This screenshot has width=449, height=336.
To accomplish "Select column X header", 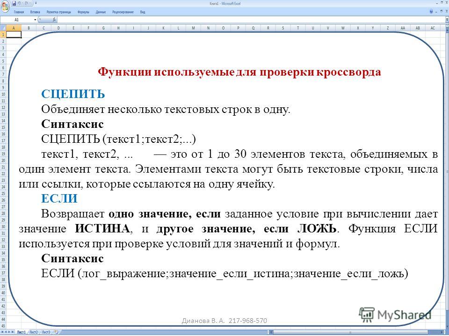I will coord(358,28).
